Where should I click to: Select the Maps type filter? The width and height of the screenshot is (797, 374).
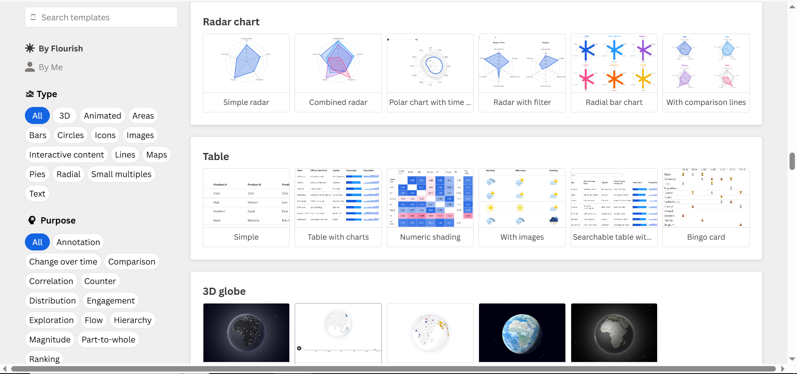click(x=156, y=155)
